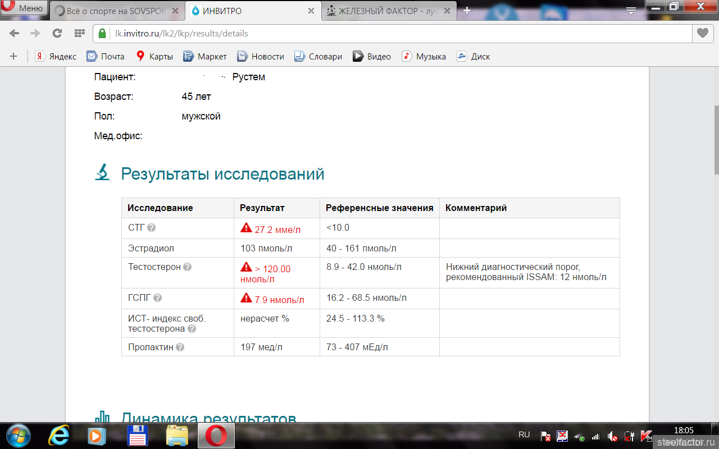Click the help icon next to СТГ

pyautogui.click(x=152, y=228)
